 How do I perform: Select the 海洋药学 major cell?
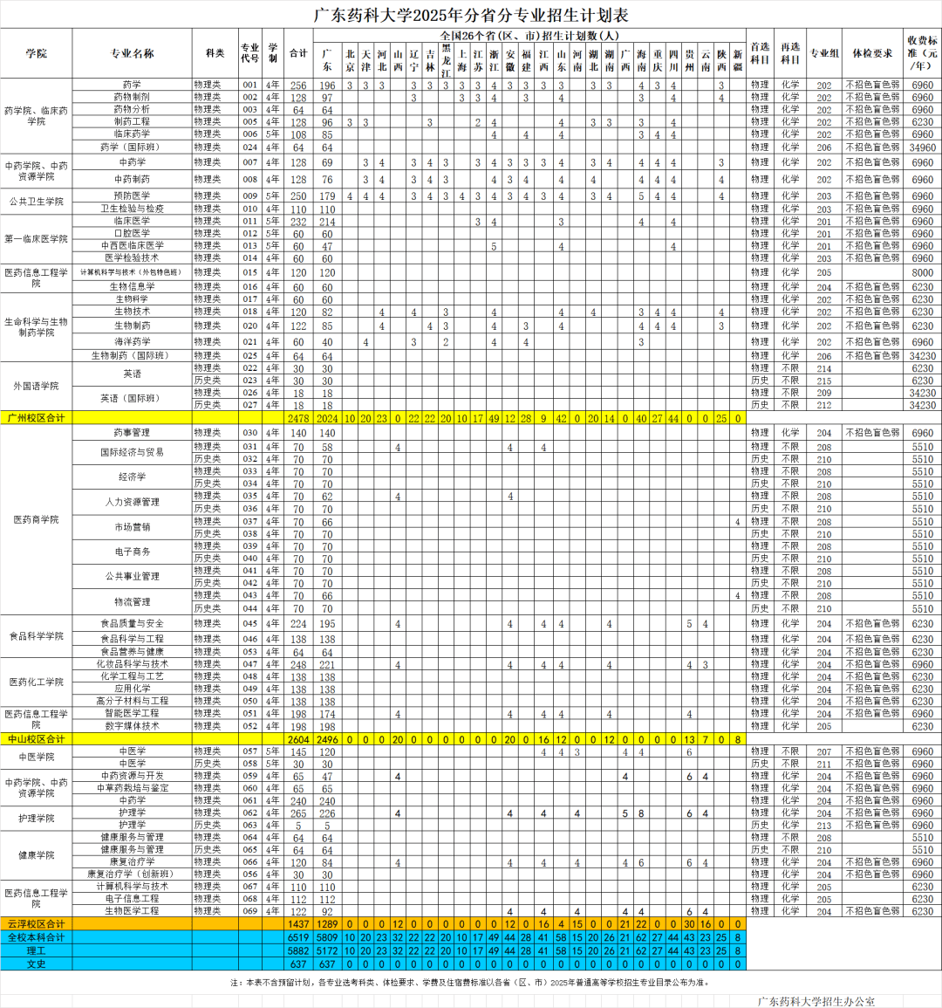tap(132, 341)
